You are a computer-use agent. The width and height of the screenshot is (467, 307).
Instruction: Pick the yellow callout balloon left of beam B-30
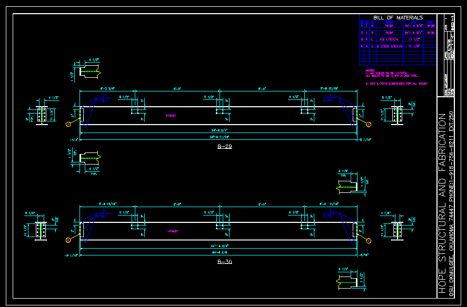68,240
